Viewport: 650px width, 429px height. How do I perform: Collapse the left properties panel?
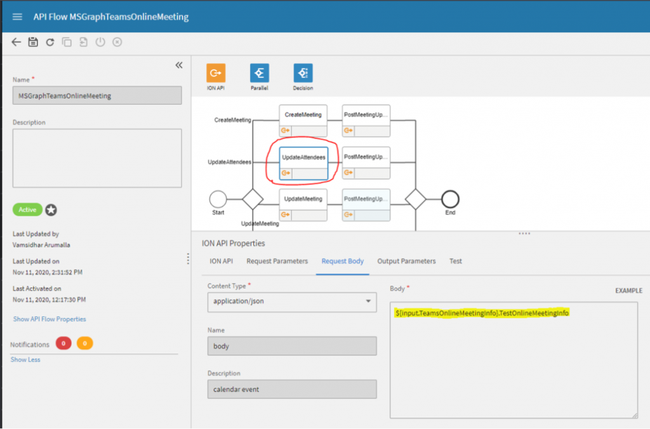[179, 65]
